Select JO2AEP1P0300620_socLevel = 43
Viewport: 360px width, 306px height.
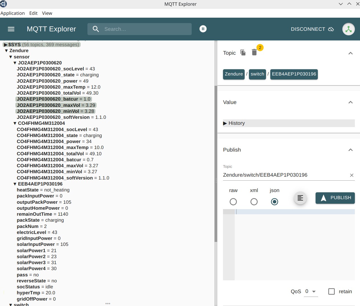point(56,69)
